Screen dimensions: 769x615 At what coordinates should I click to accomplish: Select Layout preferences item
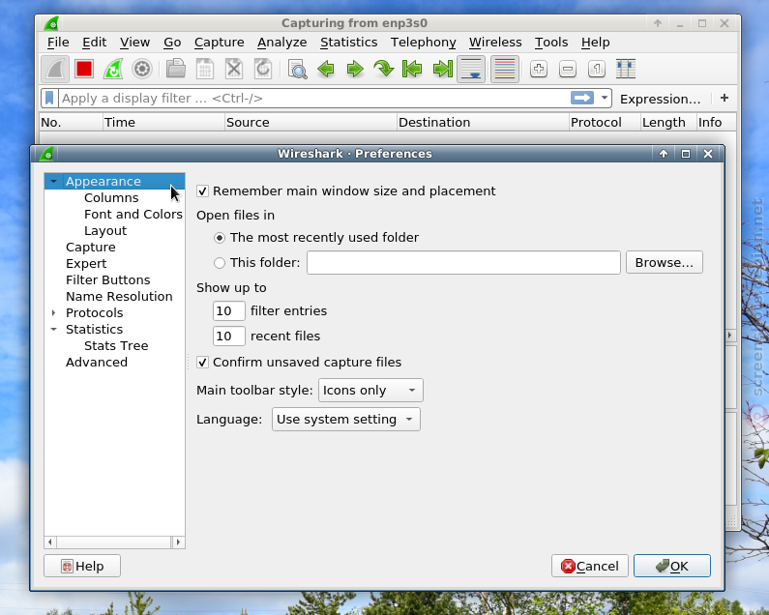tap(105, 231)
